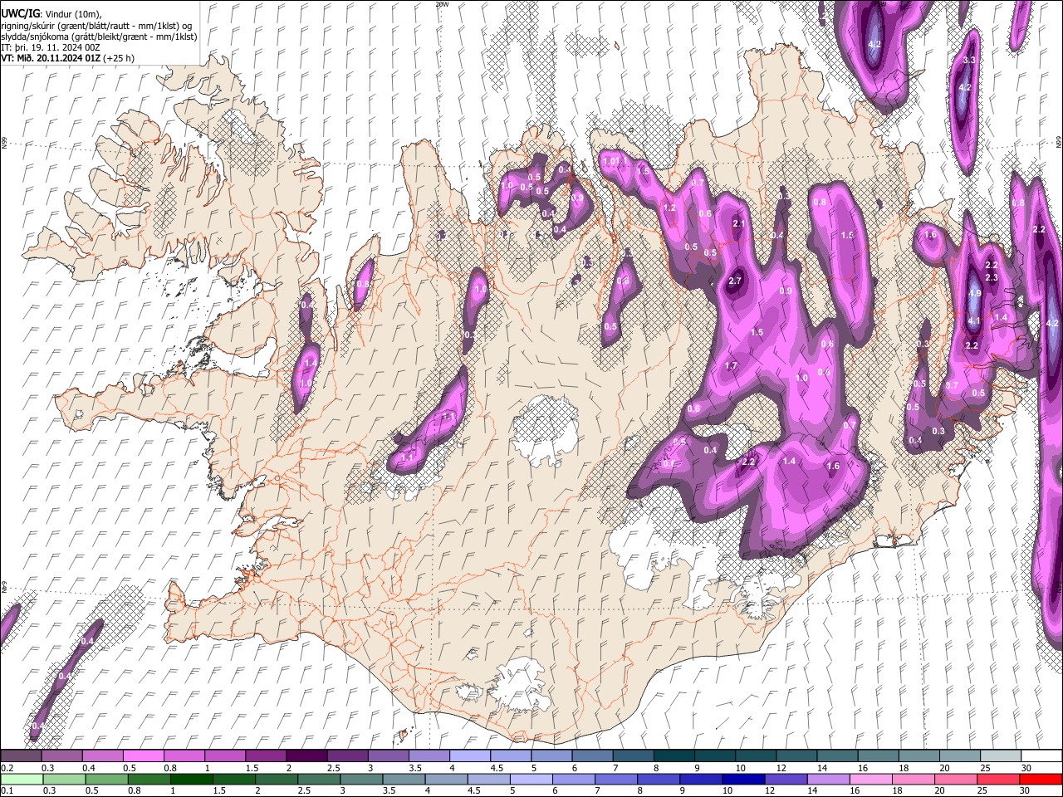The image size is (1063, 797).
Task: Click the '12' label on the lower rain legend
Action: [770, 790]
